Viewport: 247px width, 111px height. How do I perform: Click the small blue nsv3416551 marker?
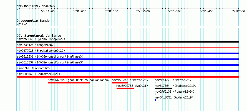156,100
